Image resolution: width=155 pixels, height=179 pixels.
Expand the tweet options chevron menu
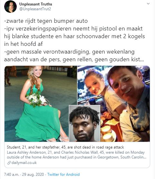[x=148, y=4]
